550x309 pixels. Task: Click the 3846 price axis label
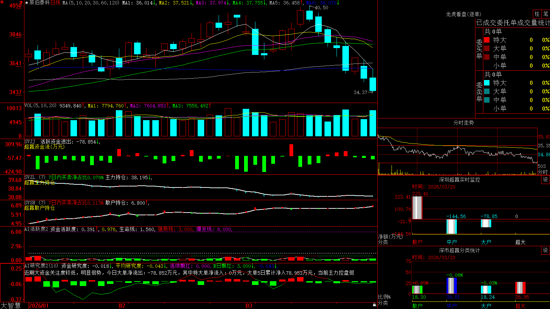tap(15, 34)
